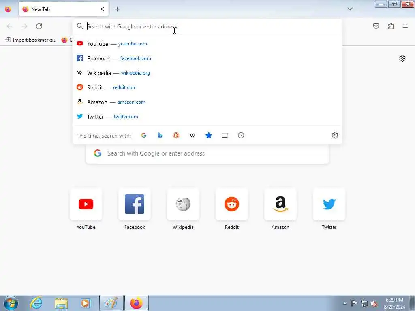The image size is (415, 311).
Task: Click the page search box with Google logo
Action: click(207, 153)
